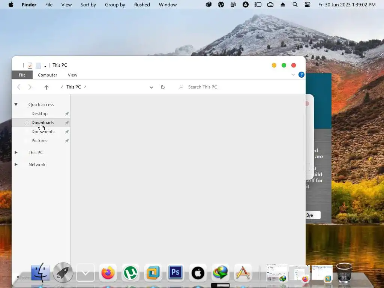Click the date and time clock

coord(347,4)
